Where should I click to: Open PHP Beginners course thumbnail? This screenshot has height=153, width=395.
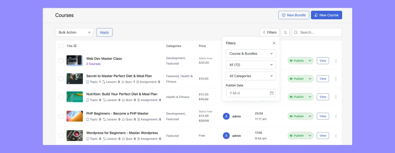[x=74, y=116]
